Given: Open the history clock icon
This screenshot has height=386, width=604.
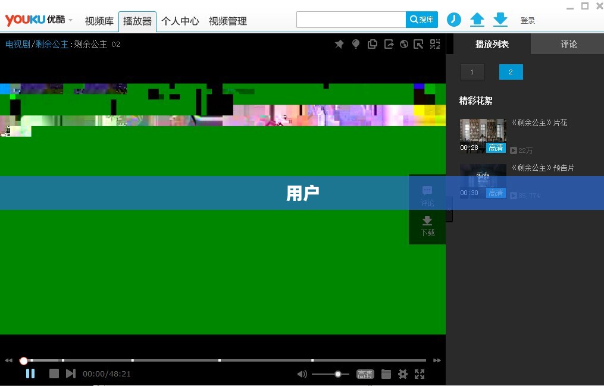Looking at the screenshot, I should tap(454, 19).
